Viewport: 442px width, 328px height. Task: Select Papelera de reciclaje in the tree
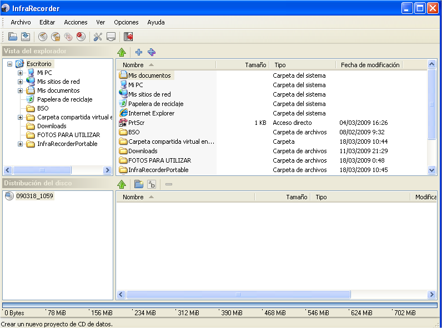[64, 99]
